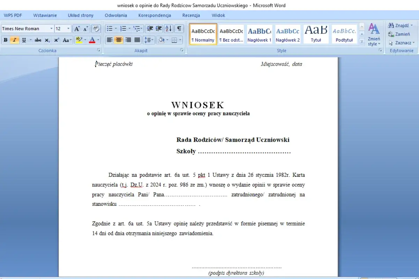Click Zamień (Replace) button
Viewport: 419px width, 279px height.
click(399, 34)
